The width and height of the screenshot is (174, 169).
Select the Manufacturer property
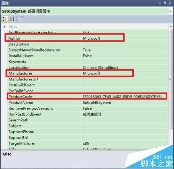coord(21,73)
